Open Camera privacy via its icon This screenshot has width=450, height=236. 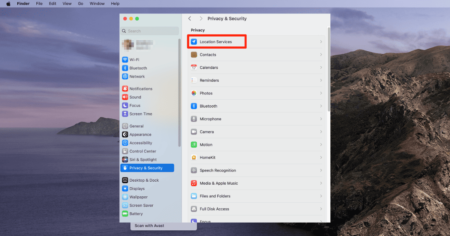click(194, 132)
